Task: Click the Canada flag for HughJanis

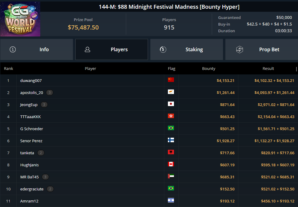Action: (x=171, y=164)
